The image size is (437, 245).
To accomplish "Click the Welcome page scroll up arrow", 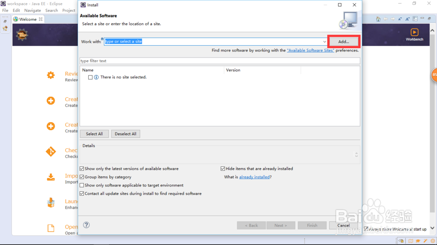I will coord(432,31).
